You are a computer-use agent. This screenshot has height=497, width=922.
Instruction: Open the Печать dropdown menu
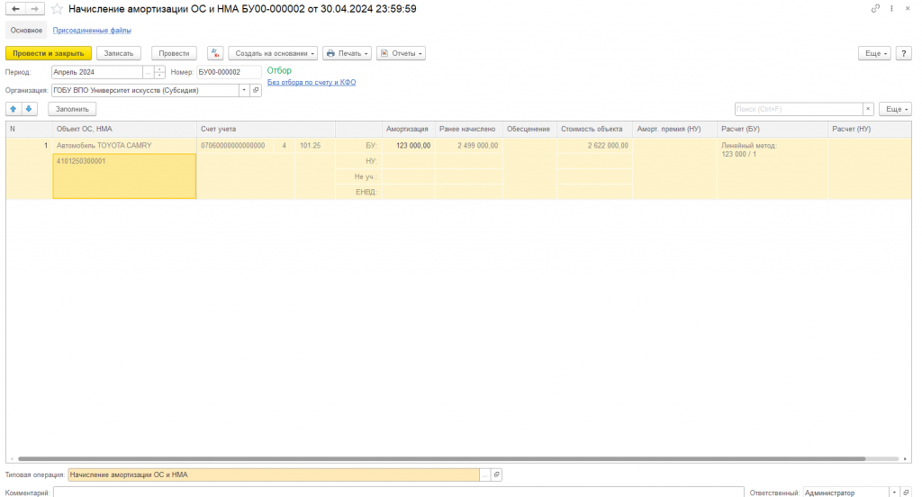click(347, 53)
